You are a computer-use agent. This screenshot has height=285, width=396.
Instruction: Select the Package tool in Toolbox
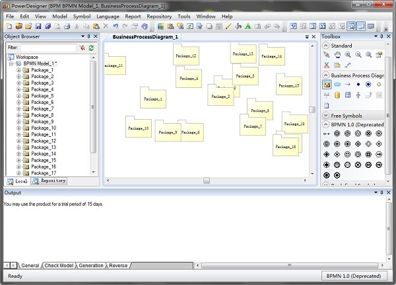coord(327,85)
